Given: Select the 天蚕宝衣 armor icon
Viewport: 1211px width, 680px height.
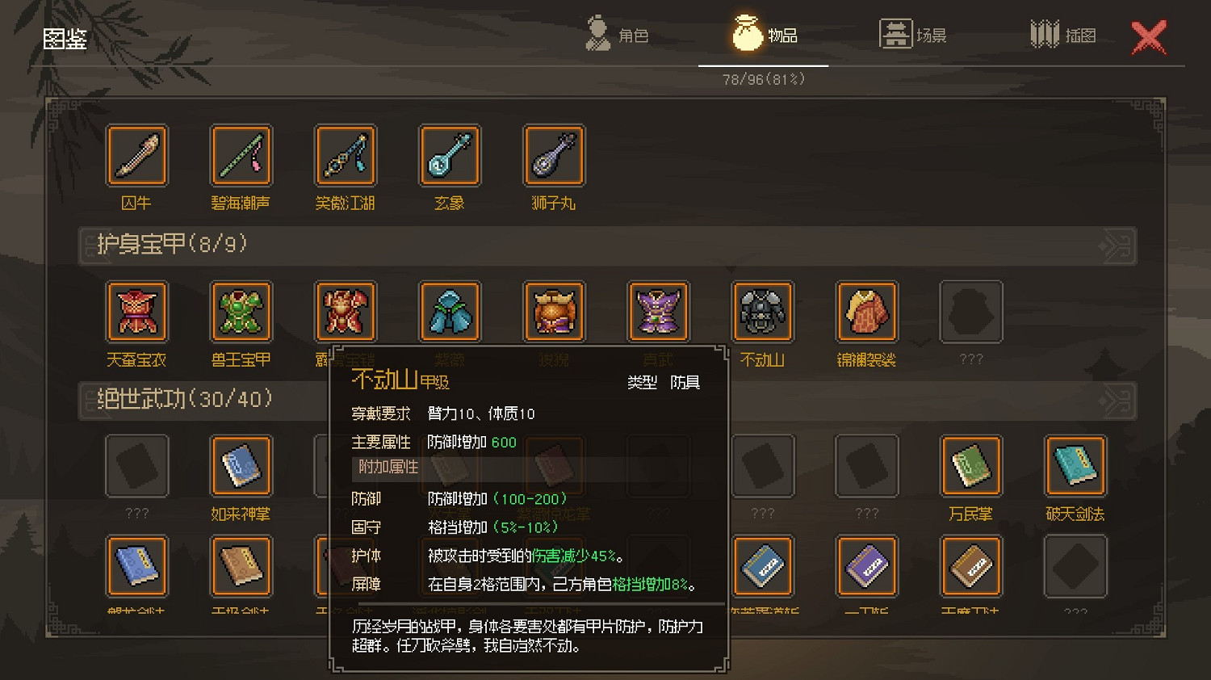Looking at the screenshot, I should 136,312.
